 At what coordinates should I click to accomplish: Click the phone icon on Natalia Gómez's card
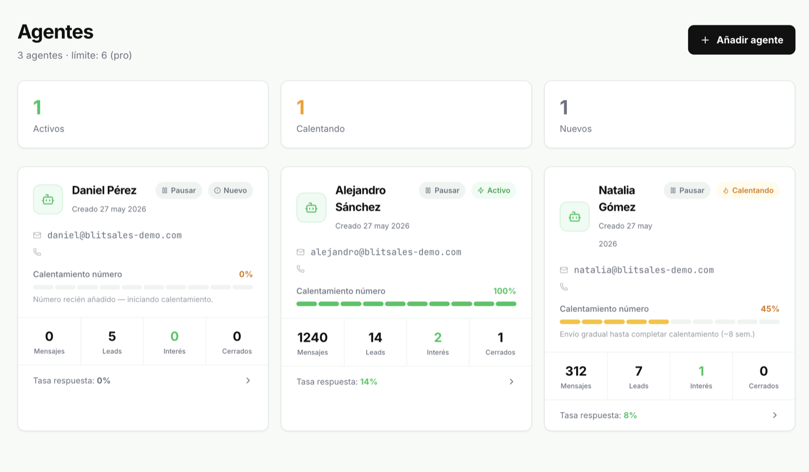[x=564, y=287]
